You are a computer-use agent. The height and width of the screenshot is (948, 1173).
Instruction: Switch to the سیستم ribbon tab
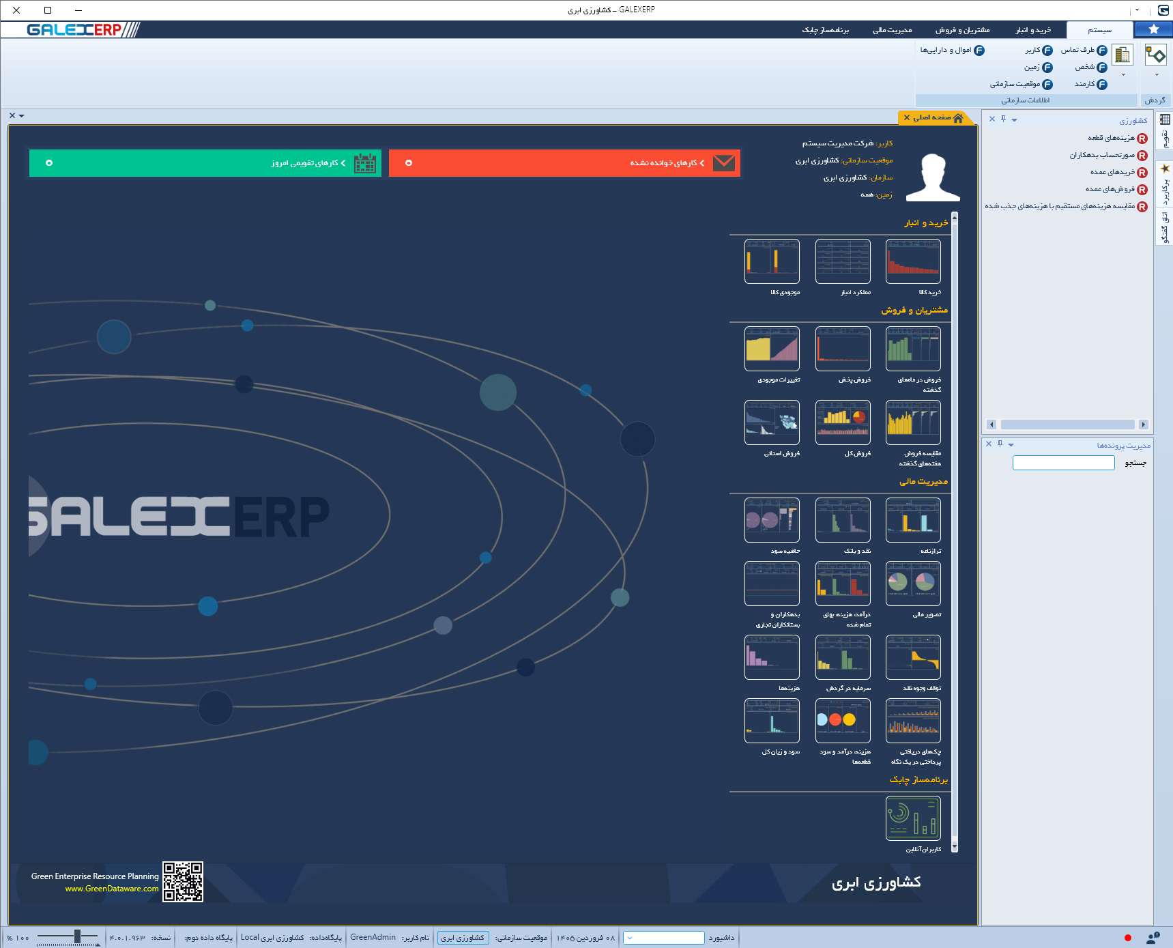(x=1100, y=30)
